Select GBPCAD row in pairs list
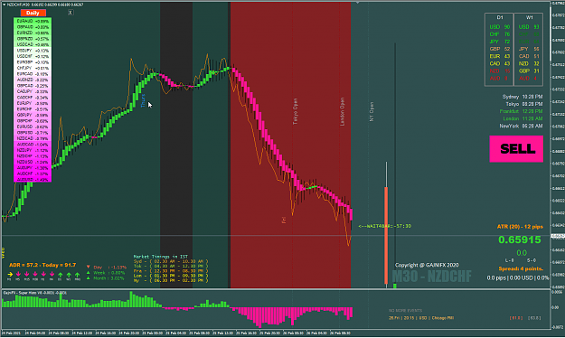The width and height of the screenshot is (565, 338). pyautogui.click(x=33, y=86)
